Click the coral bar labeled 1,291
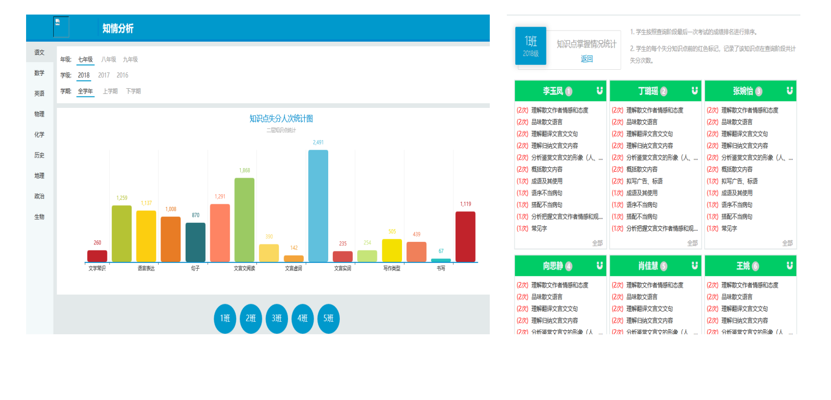The image size is (831, 400). point(220,233)
